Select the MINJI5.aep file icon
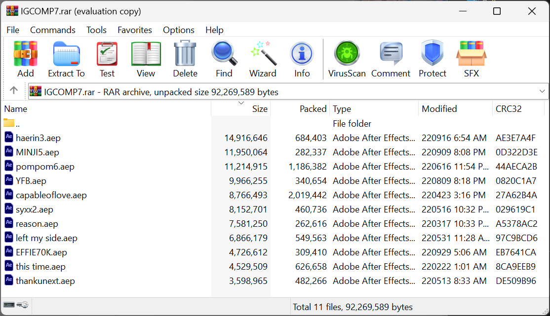550x316 pixels. pyautogui.click(x=9, y=151)
